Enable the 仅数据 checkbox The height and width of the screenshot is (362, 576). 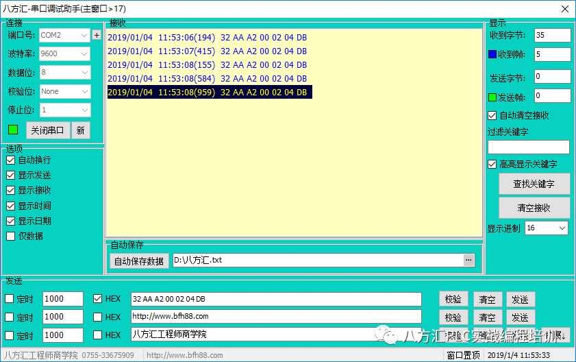pyautogui.click(x=10, y=236)
